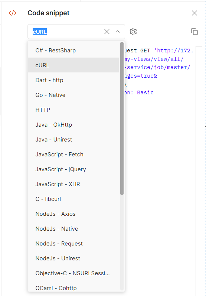Image resolution: width=206 pixels, height=296 pixels.
Task: Choose NodeJs - Native option
Action: point(73,229)
